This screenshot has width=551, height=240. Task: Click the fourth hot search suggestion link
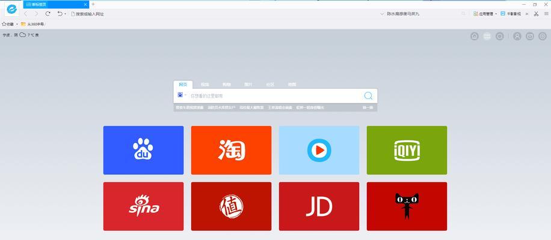[280, 107]
